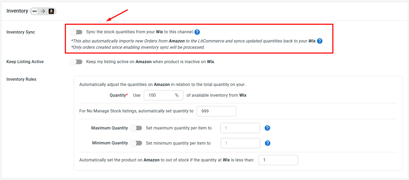The image size is (409, 180).
Task: Open help icon next to 'to this channel'
Action: coord(197,32)
